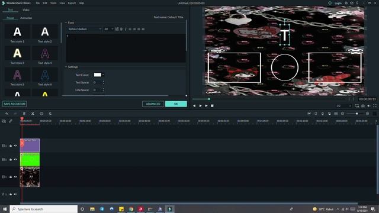Click the text spacing icon beside font size
Screen dimensions: 379x213
117,29
